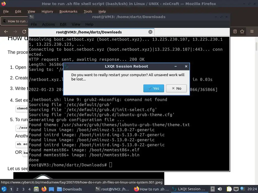Close the LXQt Session Reboot dialog
Viewport: 258px width, 193px height.
pos(186,66)
